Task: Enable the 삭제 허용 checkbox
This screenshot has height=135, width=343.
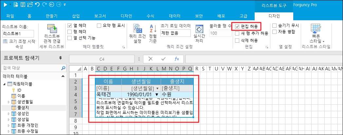Action: 237,40
